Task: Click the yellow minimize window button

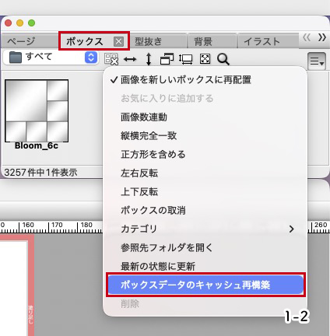Action: click(x=20, y=23)
